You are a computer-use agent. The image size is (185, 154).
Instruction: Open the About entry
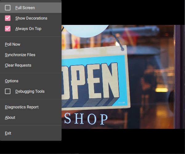pyautogui.click(x=10, y=117)
